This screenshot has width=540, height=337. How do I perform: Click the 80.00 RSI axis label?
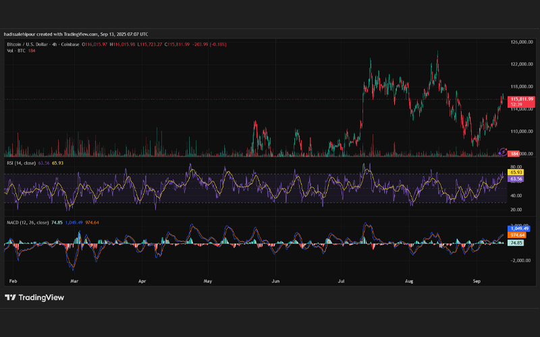(x=516, y=167)
